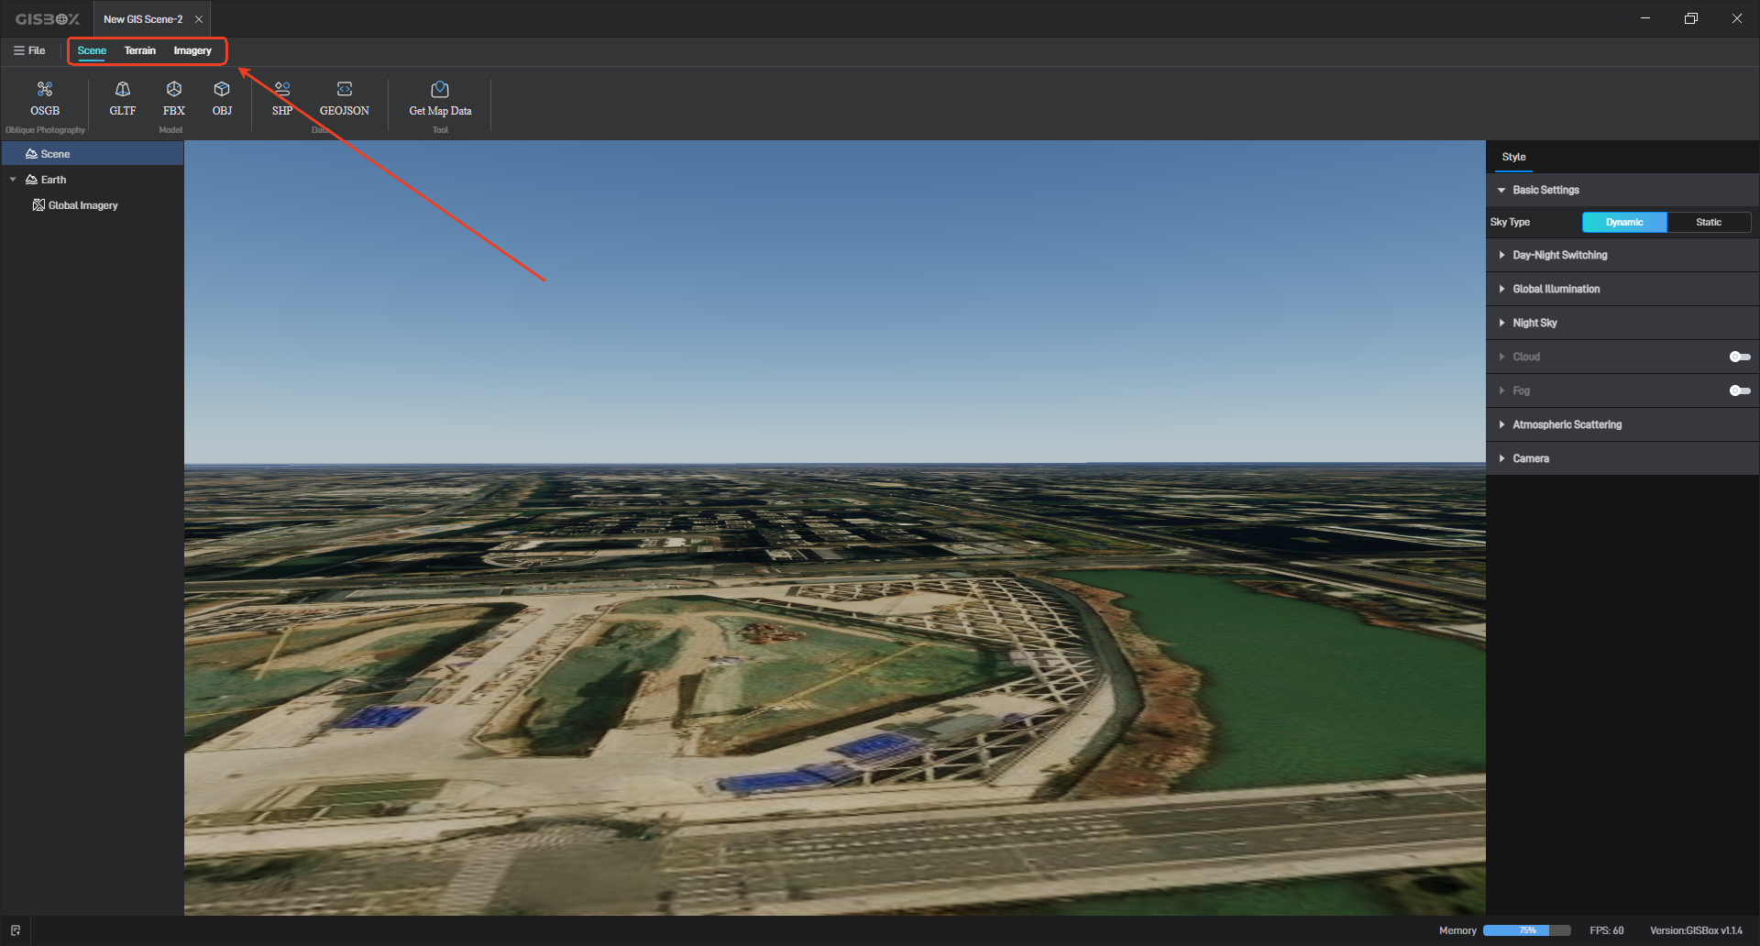Click the status bar log icon
This screenshot has height=946, width=1760.
pos(16,930)
